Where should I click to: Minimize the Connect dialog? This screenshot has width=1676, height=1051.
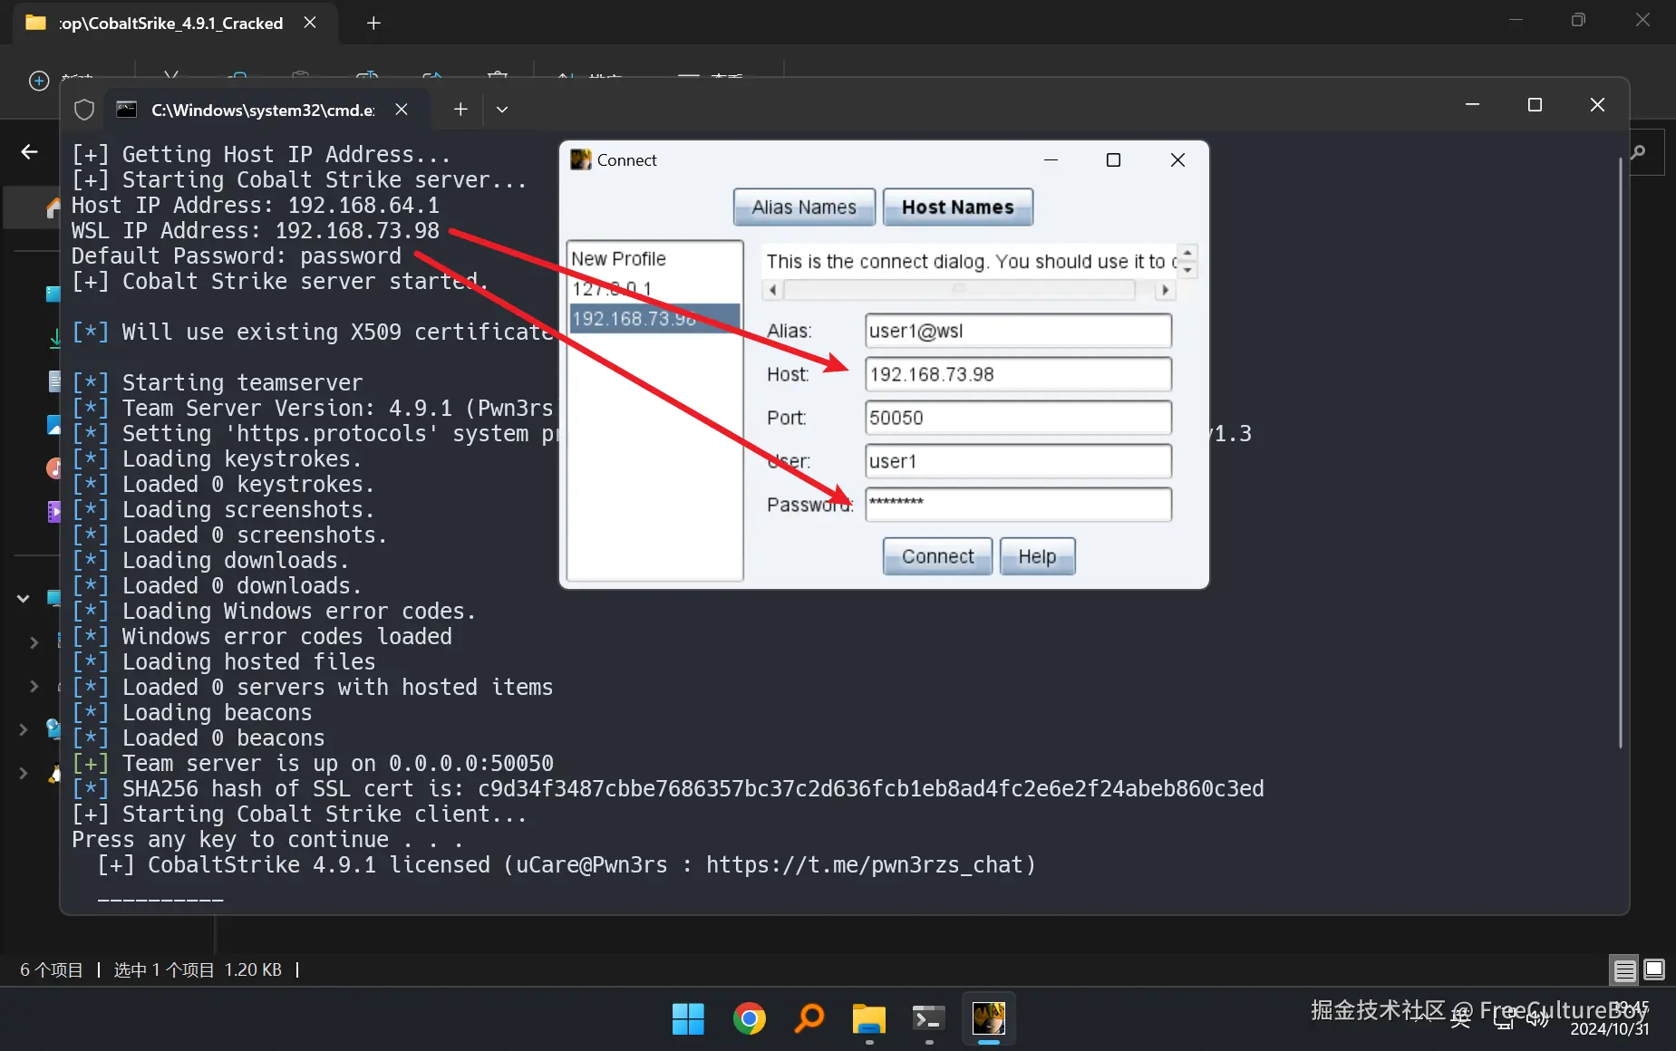1051,159
